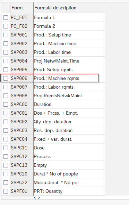This screenshot has height=205, width=129.
Task: Click the SAPC20 key cell
Action: 22,174
